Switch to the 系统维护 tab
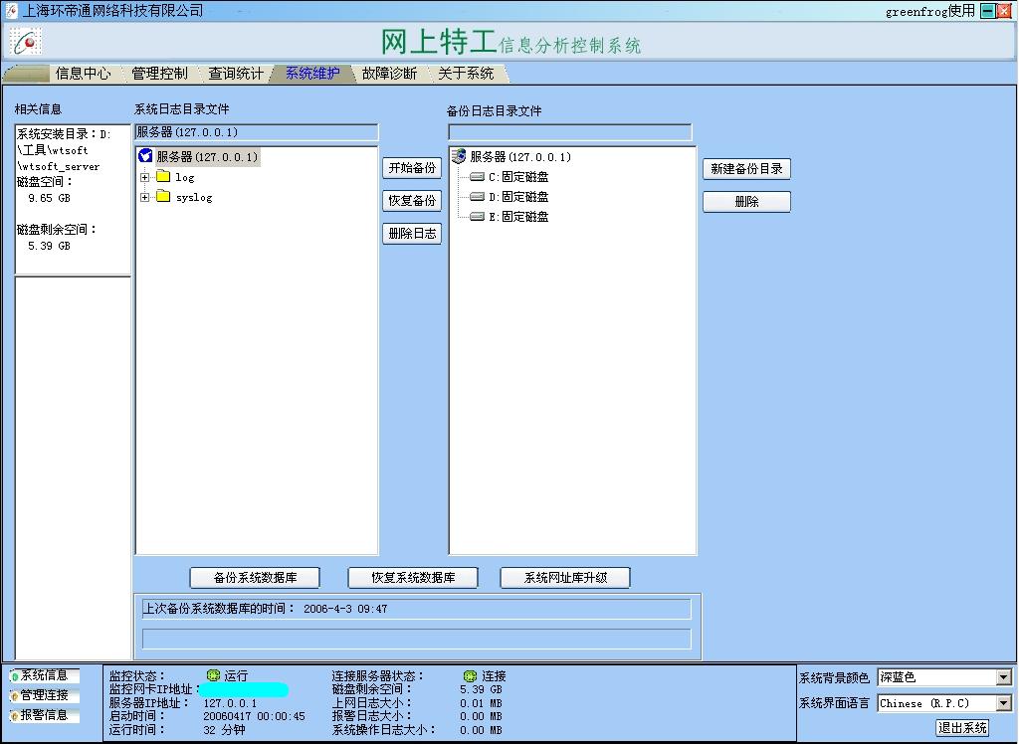 click(312, 74)
